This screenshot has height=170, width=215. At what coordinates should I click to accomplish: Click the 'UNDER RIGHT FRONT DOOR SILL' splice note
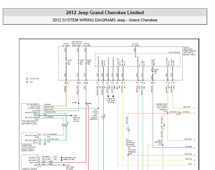coord(162,107)
